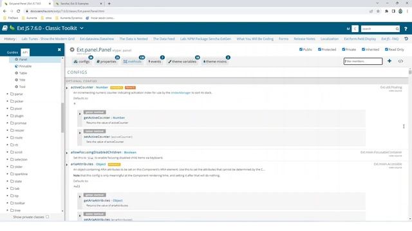The image size is (412, 231).
Task: Open history link Release Notes
Action: point(304,38)
